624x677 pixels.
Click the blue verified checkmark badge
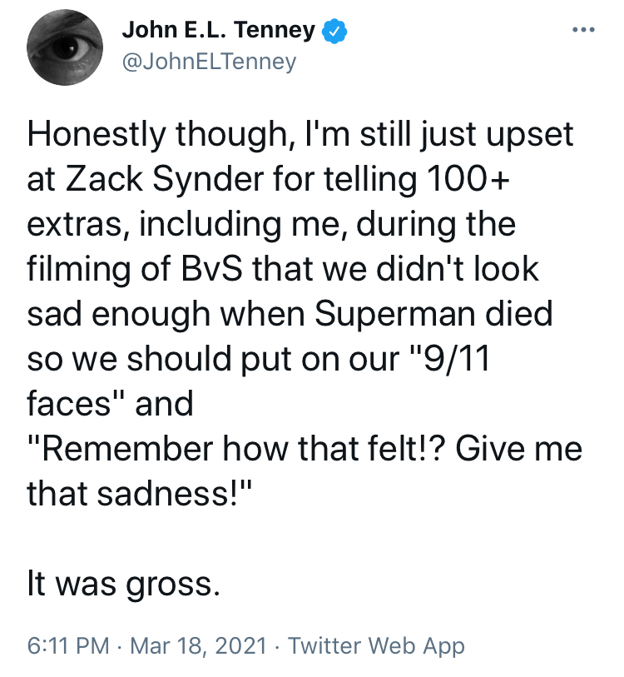click(334, 31)
